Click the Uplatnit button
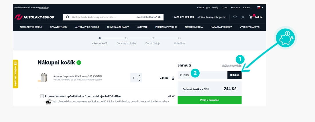This screenshot has width=315, height=122. click(235, 75)
